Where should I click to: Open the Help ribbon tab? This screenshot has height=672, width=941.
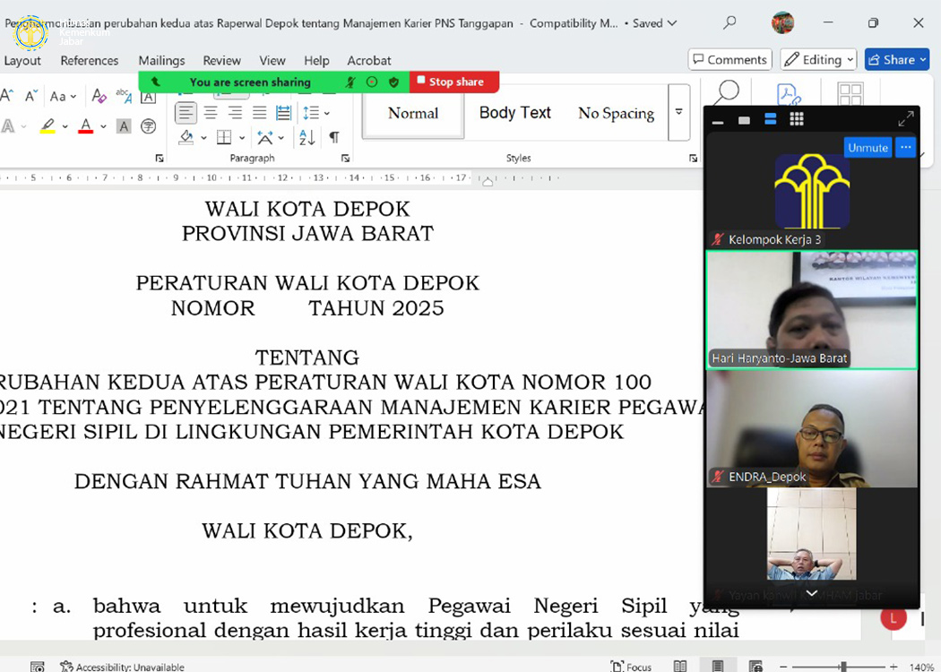(316, 61)
